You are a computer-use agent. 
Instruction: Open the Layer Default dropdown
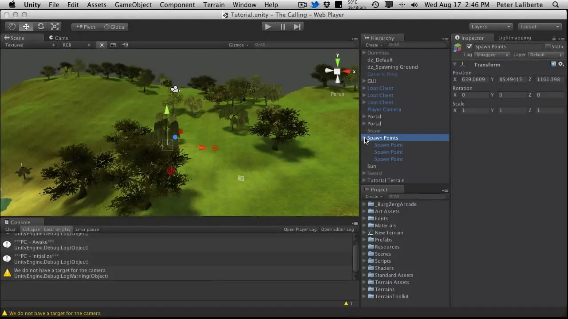545,55
